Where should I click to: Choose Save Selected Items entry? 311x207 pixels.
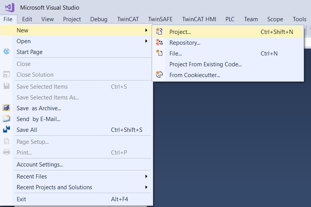(x=77, y=87)
